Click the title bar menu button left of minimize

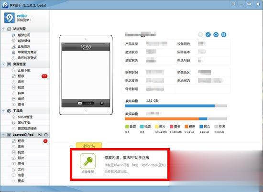(x=233, y=4)
